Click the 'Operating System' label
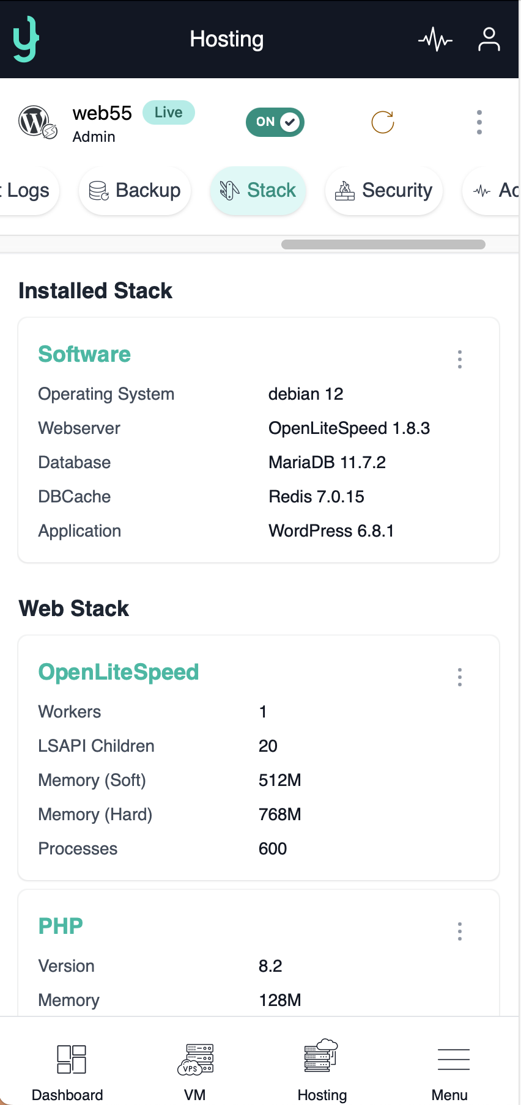This screenshot has width=521, height=1105. (x=106, y=394)
